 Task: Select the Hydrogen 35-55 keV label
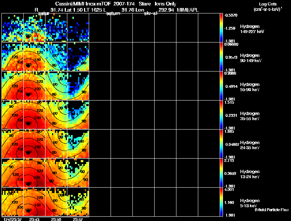tap(250, 116)
